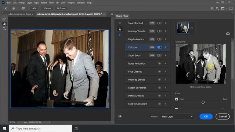Close the science-in-hd document tab
Image resolution: width=235 pixels, height=132 pixels.
pyautogui.click(x=104, y=14)
